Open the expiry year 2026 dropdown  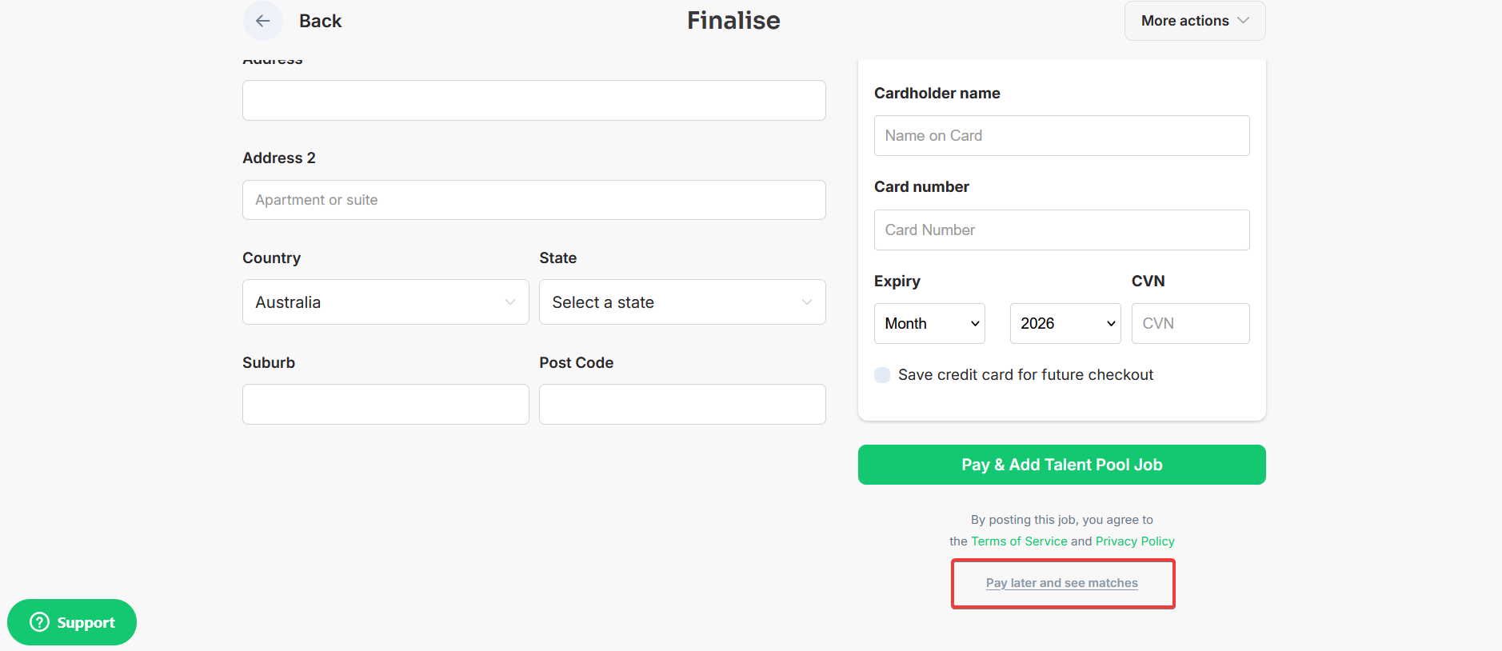click(1065, 323)
